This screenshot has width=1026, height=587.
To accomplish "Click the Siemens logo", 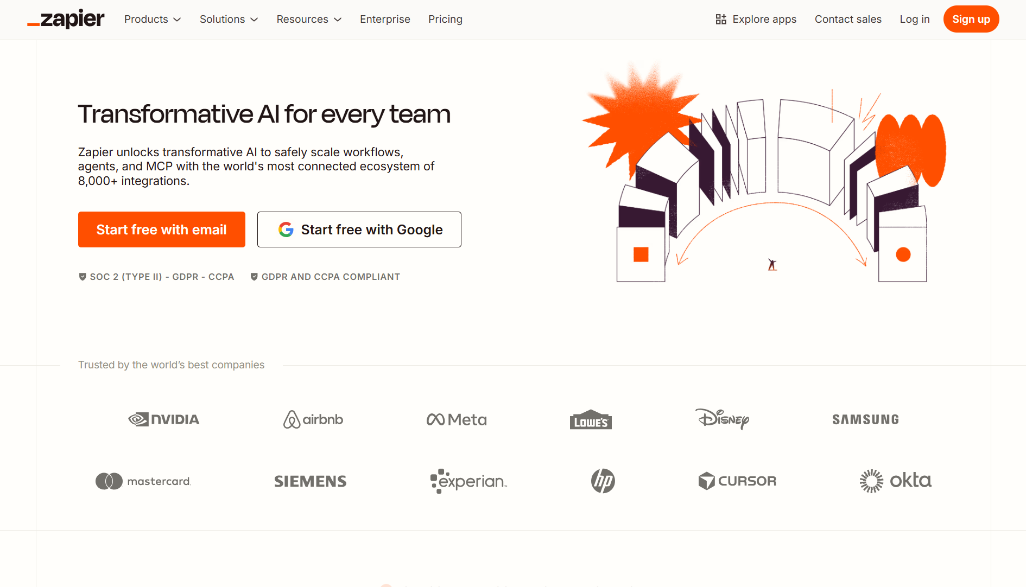I will coord(311,481).
